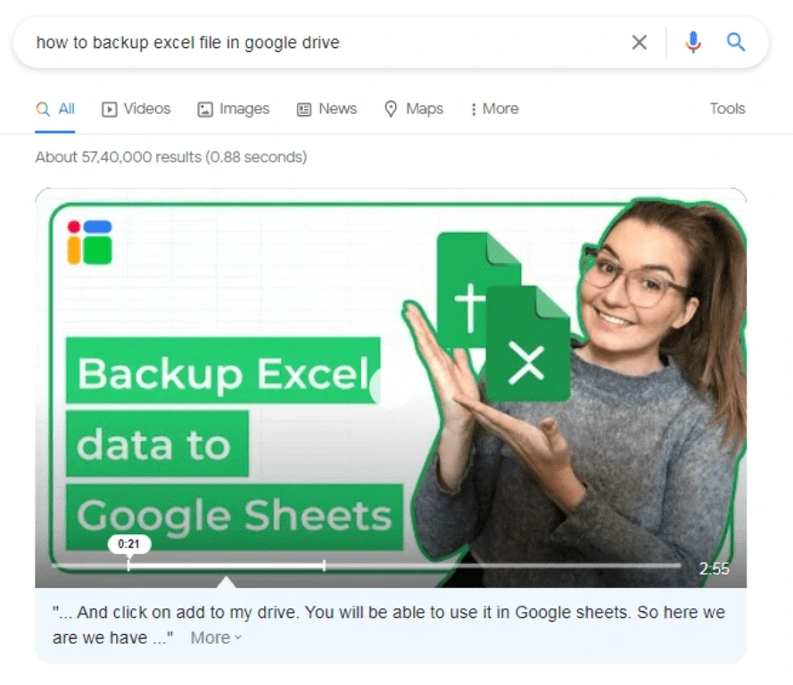The image size is (793, 685).
Task: Click the blue magnifying glass search icon
Action: click(735, 42)
